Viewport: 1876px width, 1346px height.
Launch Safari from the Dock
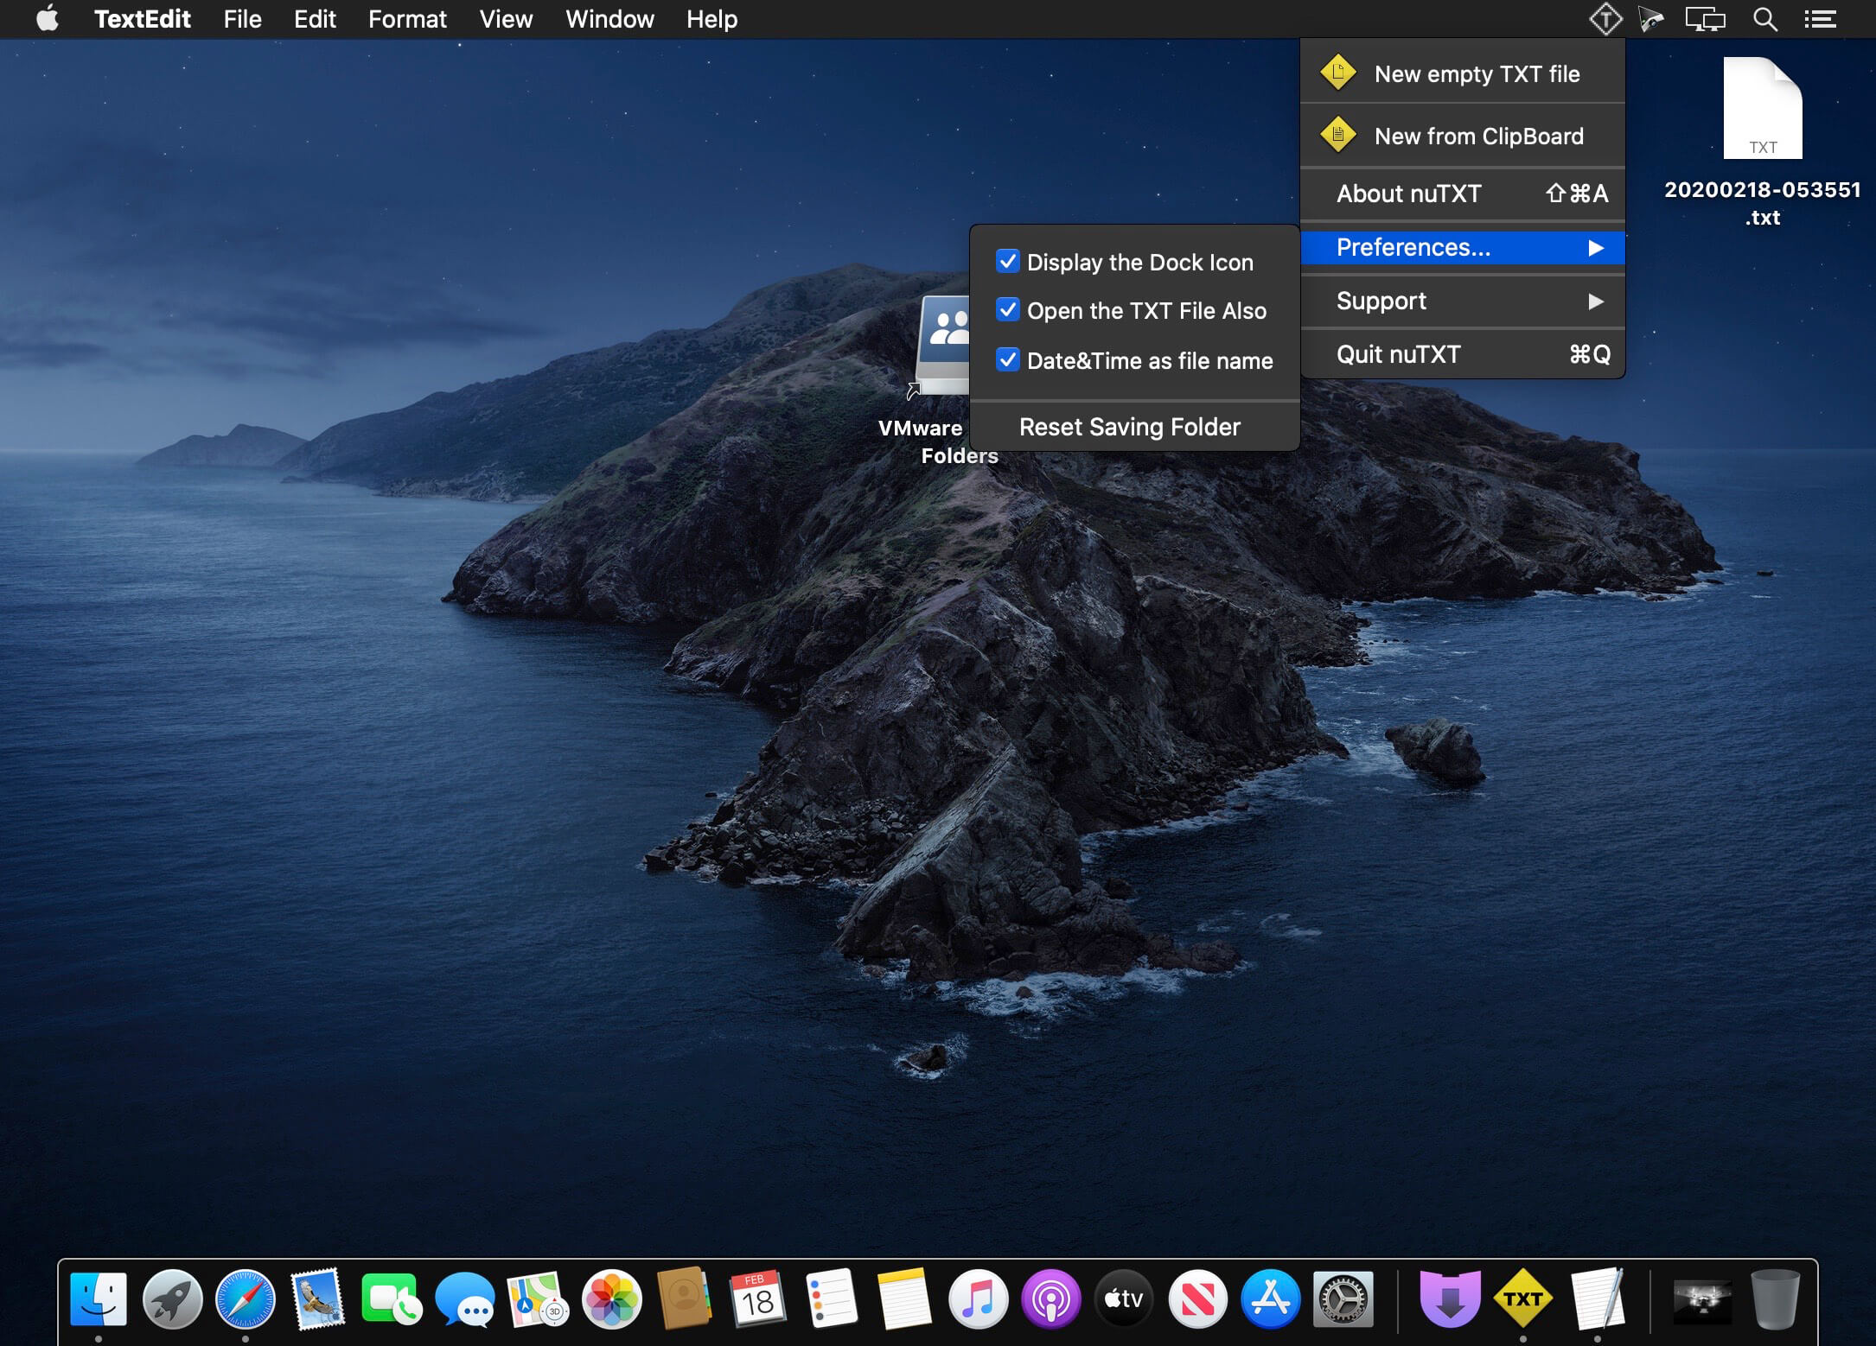point(246,1298)
